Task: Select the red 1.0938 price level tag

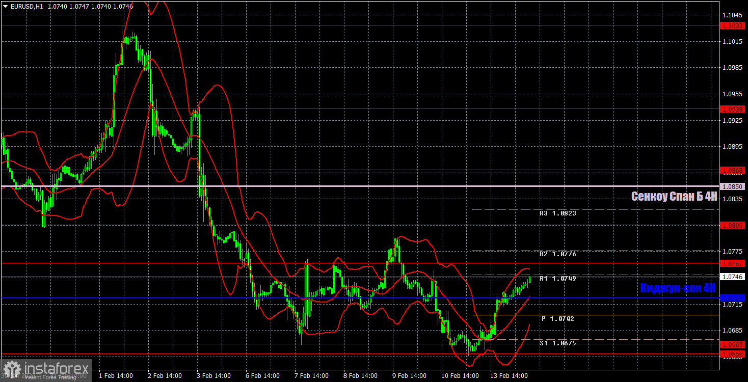Action: pyautogui.click(x=733, y=109)
